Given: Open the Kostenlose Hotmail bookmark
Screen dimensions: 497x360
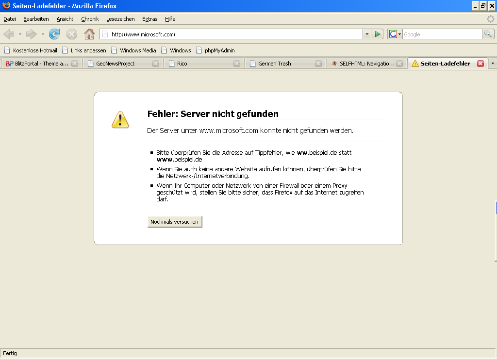Looking at the screenshot, I should (31, 50).
